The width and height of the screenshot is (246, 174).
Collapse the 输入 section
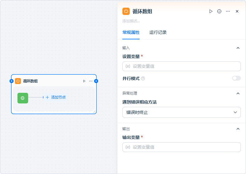[x=238, y=48]
